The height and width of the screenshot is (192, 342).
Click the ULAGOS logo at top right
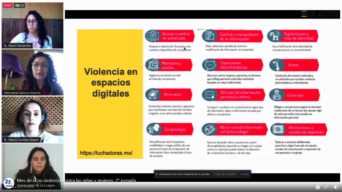click(320, 14)
